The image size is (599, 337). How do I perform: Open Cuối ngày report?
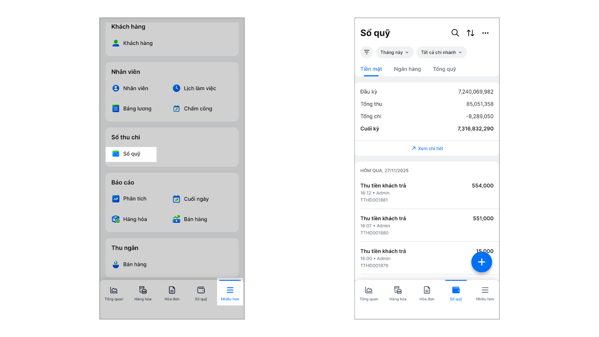191,199
